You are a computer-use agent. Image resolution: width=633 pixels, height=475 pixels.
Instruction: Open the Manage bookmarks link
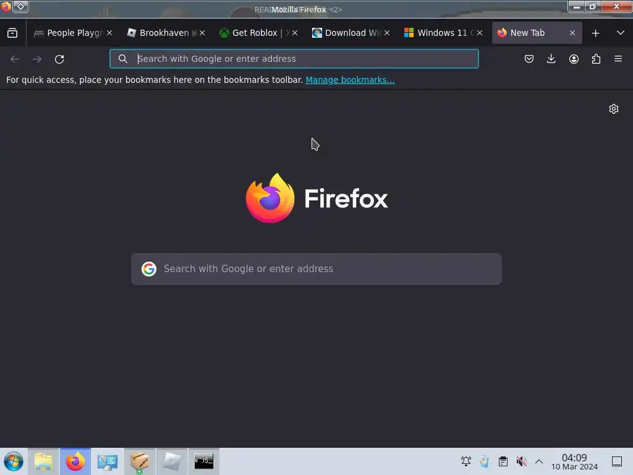click(x=350, y=80)
